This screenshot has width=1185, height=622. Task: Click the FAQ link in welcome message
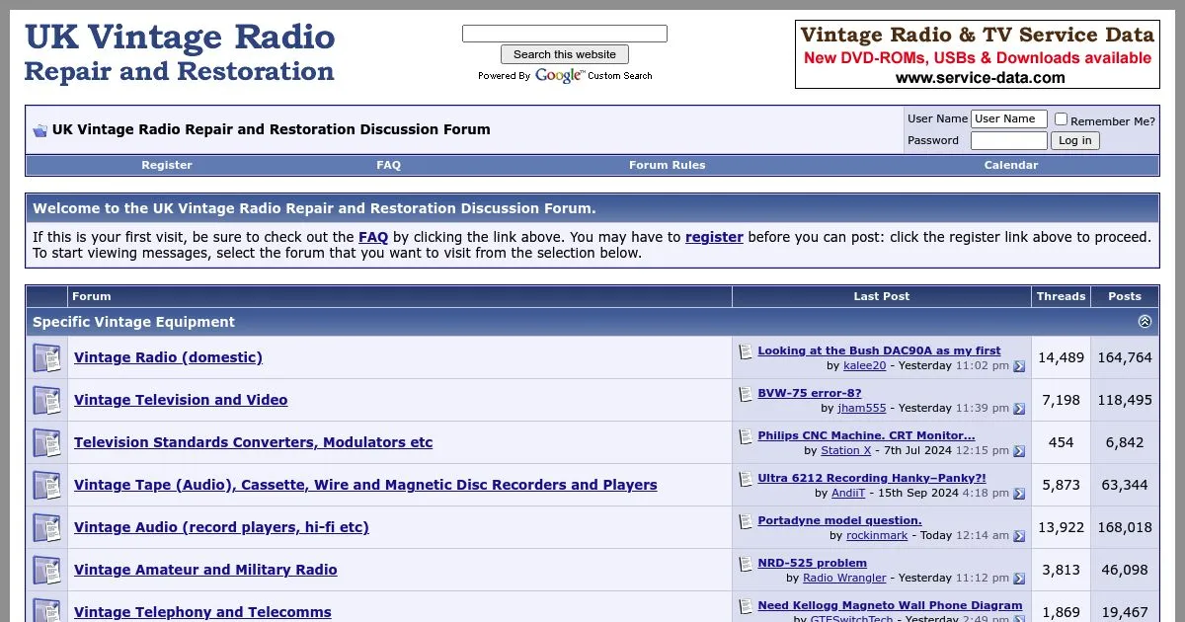coord(373,237)
